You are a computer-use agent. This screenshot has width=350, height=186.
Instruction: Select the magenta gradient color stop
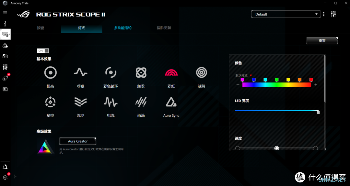(242, 80)
